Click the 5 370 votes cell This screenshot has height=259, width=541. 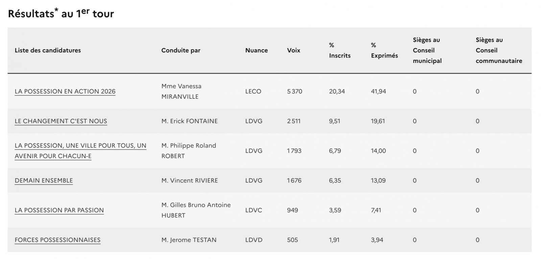pyautogui.click(x=295, y=91)
